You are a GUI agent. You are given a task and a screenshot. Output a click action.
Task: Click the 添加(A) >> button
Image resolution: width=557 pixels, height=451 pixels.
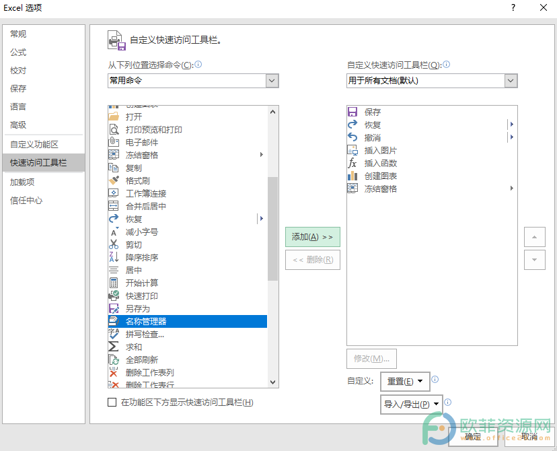(x=313, y=237)
